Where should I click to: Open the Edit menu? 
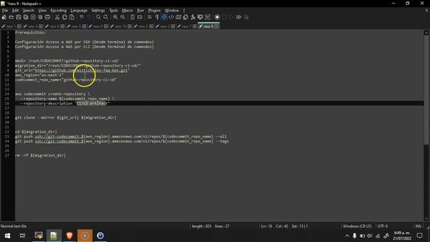point(15,11)
